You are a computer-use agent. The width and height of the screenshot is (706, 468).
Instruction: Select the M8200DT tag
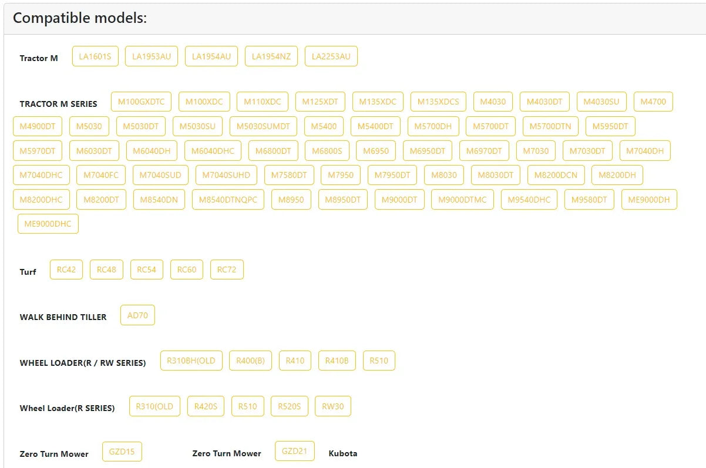coord(101,200)
